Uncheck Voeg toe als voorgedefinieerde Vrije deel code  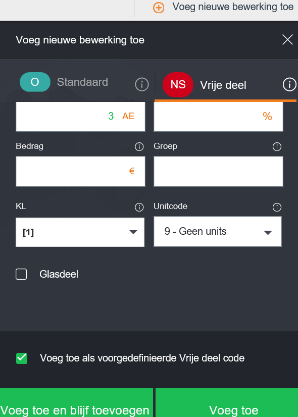point(22,358)
